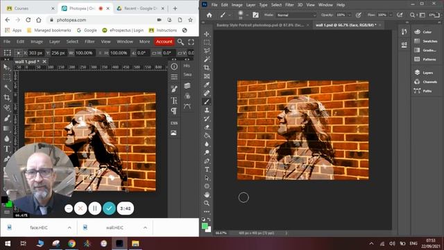
Task: Click Photoshop green foreground color swatch
Action: 205,226
